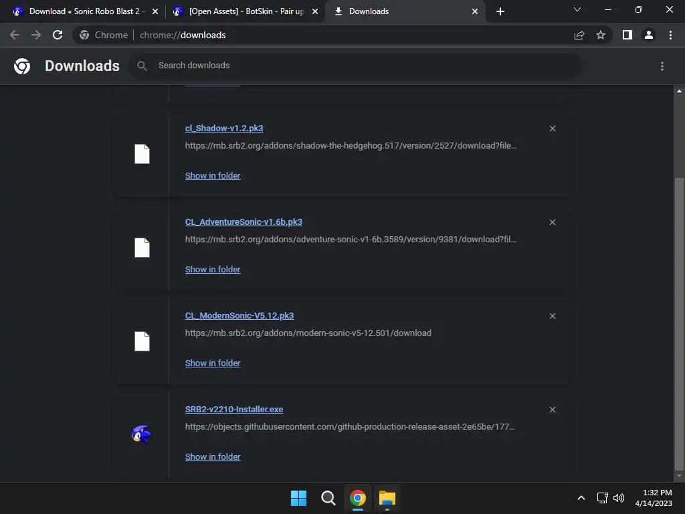The image size is (685, 514).
Task: Open network settings from system tray
Action: (x=603, y=498)
